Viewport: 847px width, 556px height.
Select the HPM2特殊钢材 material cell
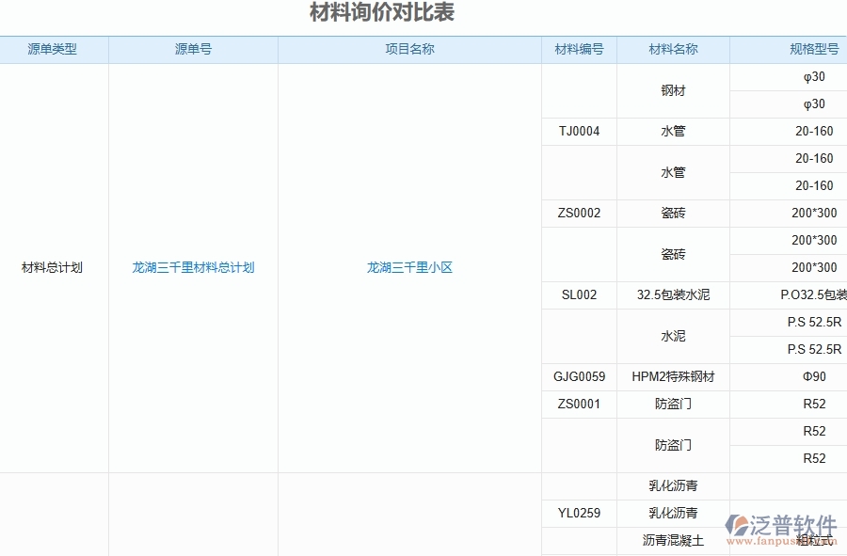click(x=673, y=376)
